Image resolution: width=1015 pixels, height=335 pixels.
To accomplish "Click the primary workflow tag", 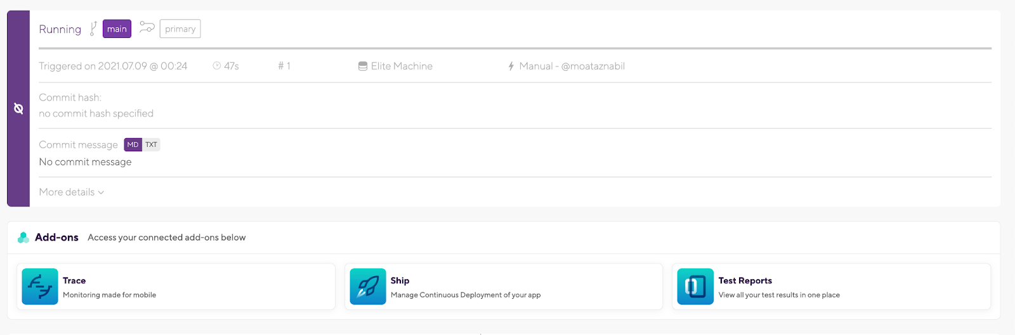I will click(x=180, y=29).
